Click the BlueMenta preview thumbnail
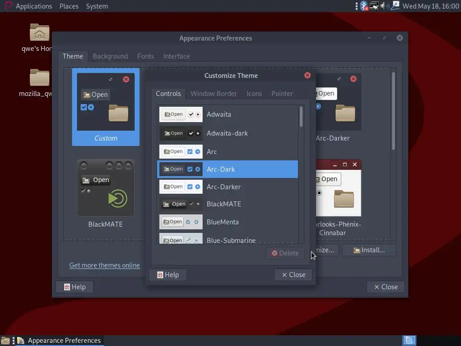 coord(181,222)
